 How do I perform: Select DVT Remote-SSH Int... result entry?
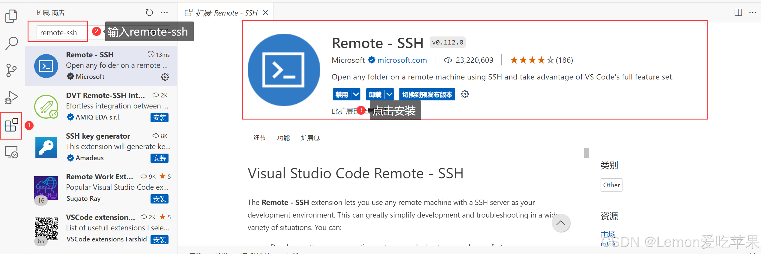101,107
